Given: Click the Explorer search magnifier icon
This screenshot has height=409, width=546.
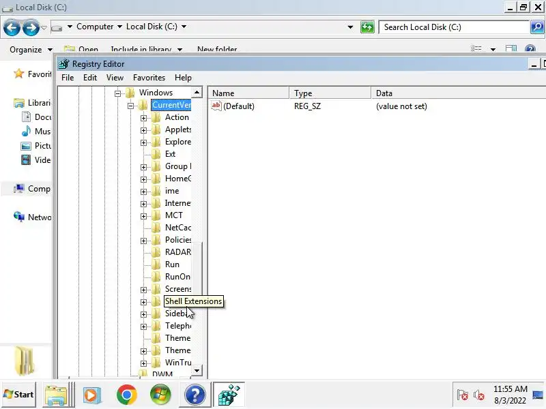Looking at the screenshot, I should [537, 27].
